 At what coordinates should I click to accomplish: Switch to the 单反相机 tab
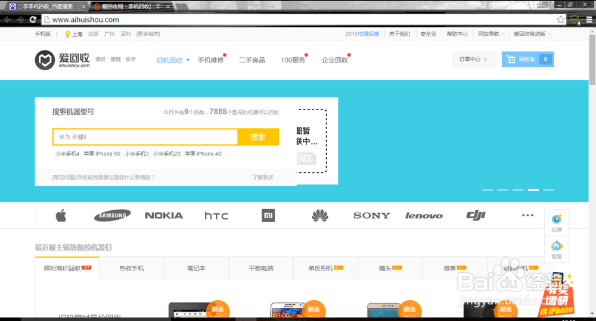[326, 268]
